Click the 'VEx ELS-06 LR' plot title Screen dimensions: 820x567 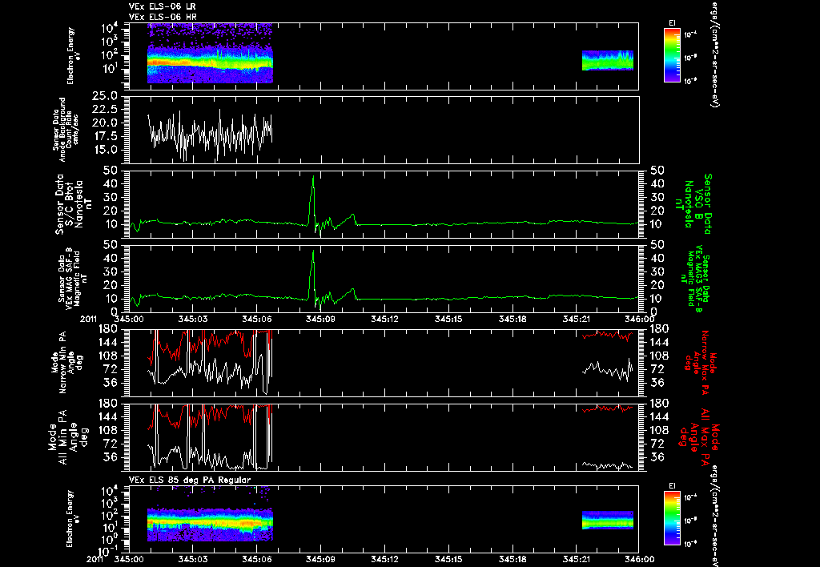pyautogui.click(x=162, y=6)
